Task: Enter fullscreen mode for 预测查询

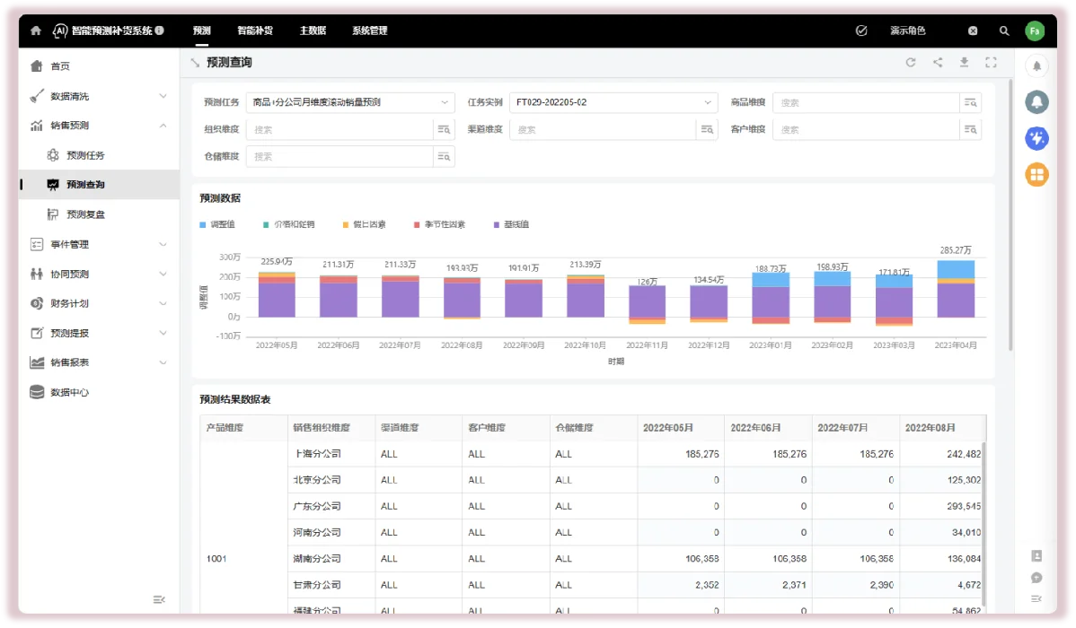Action: coord(991,62)
